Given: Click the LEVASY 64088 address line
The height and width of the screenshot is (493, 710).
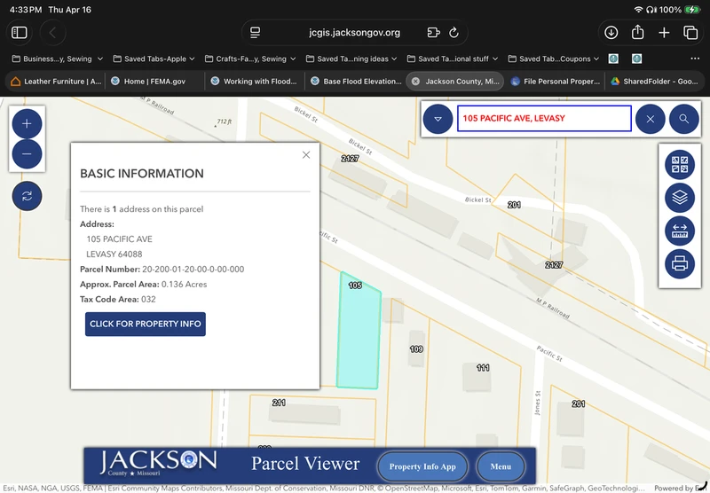Looking at the screenshot, I should 114,254.
